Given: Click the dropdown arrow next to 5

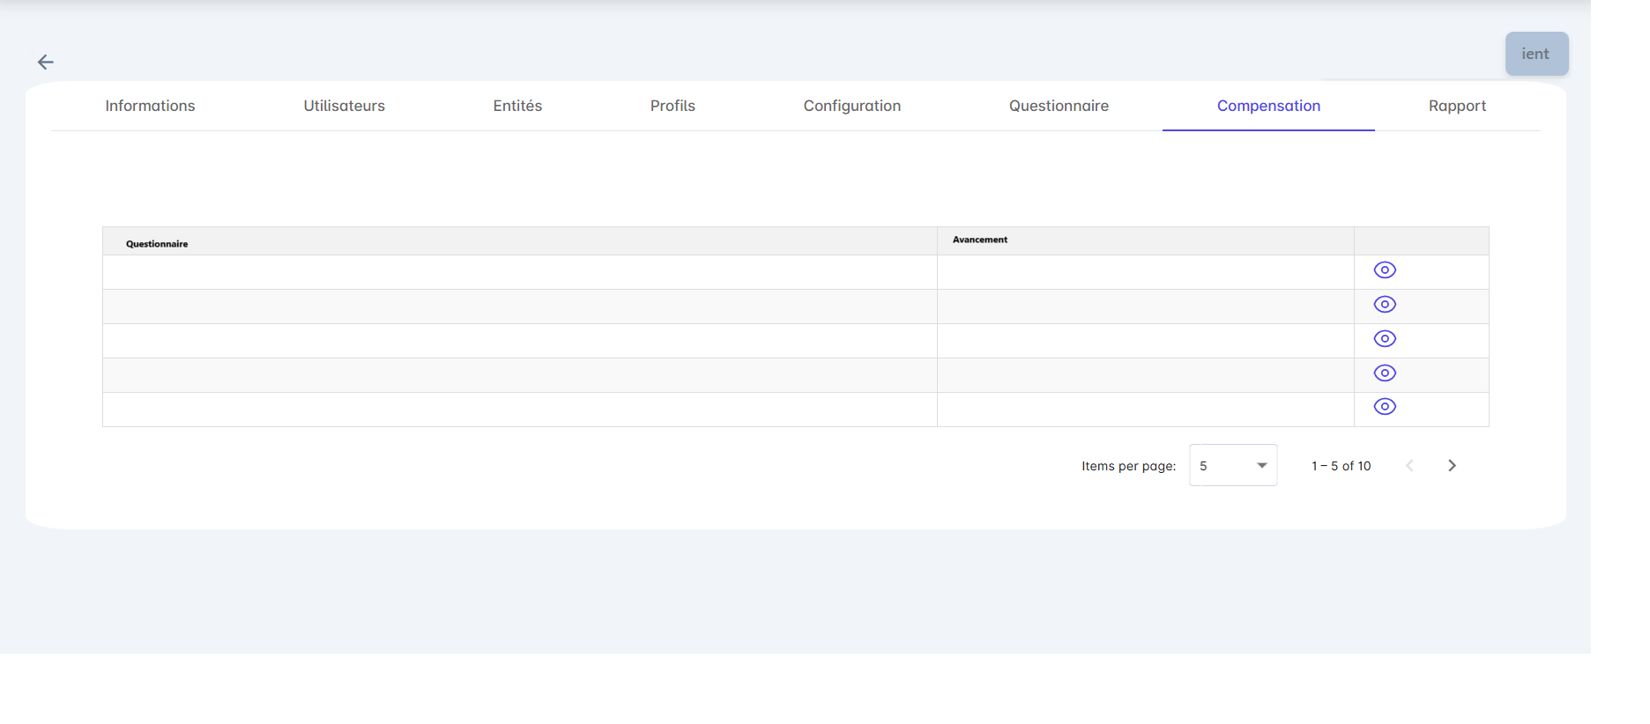Looking at the screenshot, I should pyautogui.click(x=1261, y=466).
